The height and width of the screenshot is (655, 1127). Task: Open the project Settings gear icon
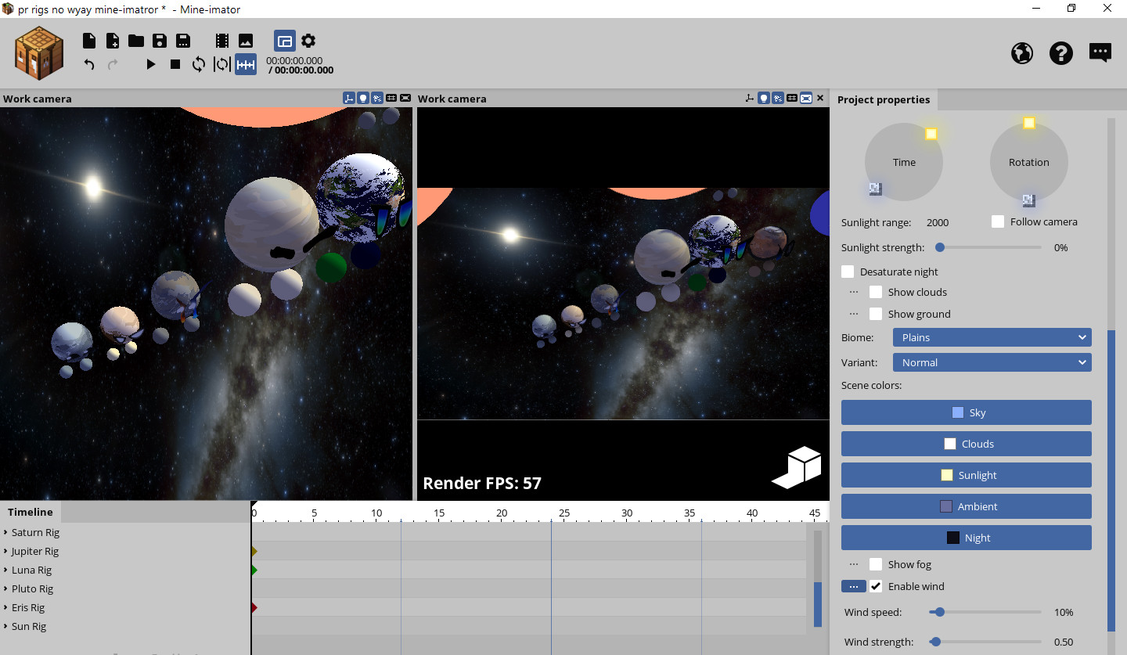pos(308,40)
